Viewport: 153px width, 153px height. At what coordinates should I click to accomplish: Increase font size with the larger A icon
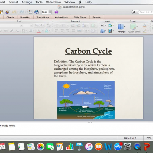click(x=36, y=25)
